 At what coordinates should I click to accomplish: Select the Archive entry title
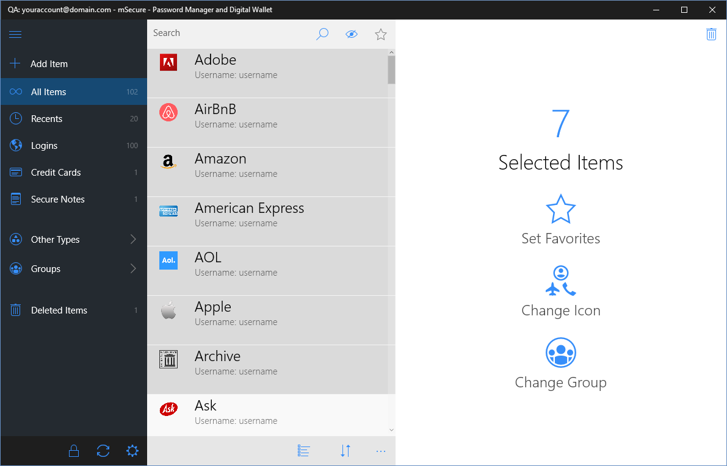click(x=217, y=356)
